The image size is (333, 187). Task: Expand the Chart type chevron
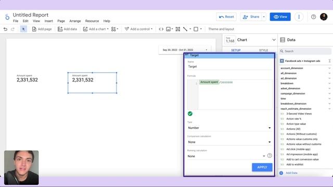pos(274,40)
